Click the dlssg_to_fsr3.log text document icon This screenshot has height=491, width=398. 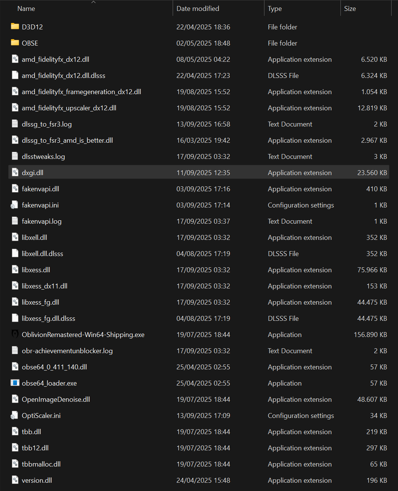coord(15,124)
